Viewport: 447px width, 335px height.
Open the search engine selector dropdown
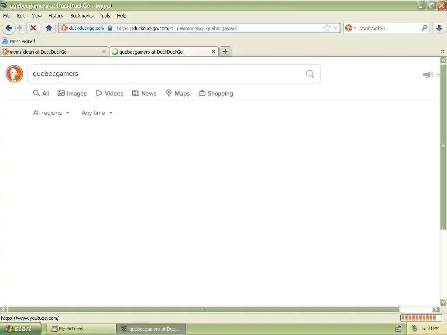coord(351,28)
